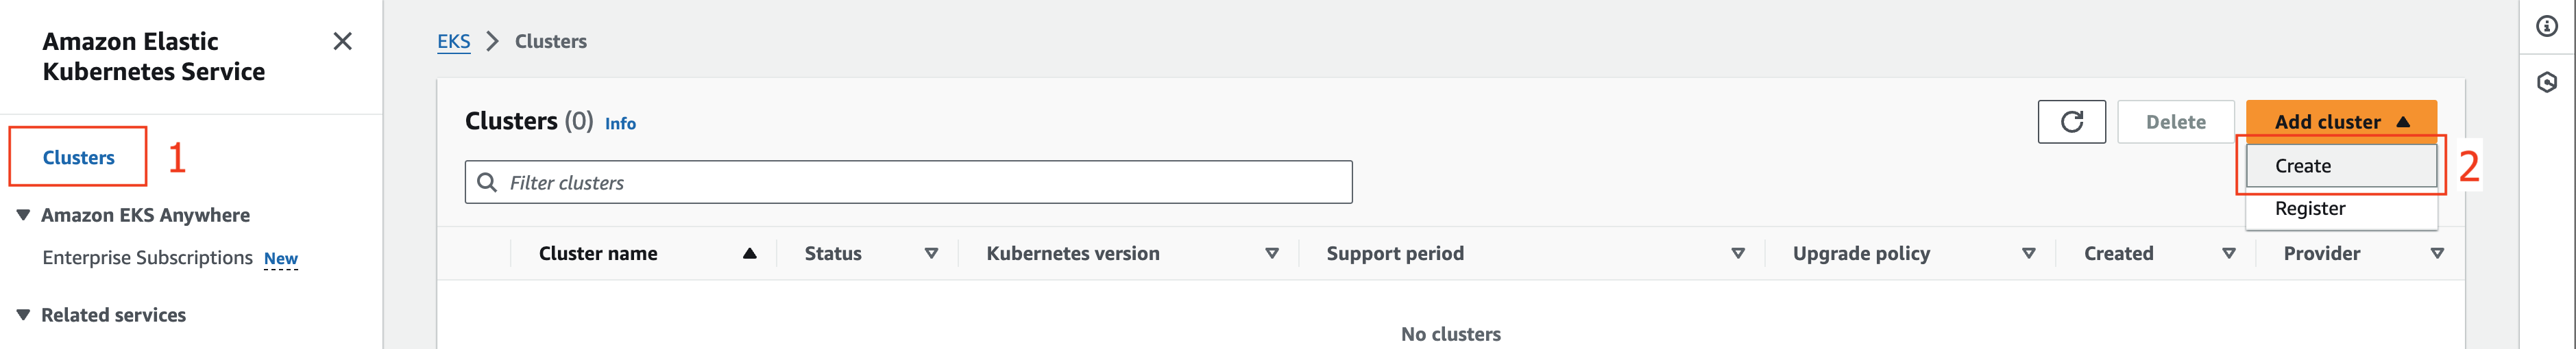Click into the Filter clusters search field
Screen dimensions: 2576x349
[908, 183]
